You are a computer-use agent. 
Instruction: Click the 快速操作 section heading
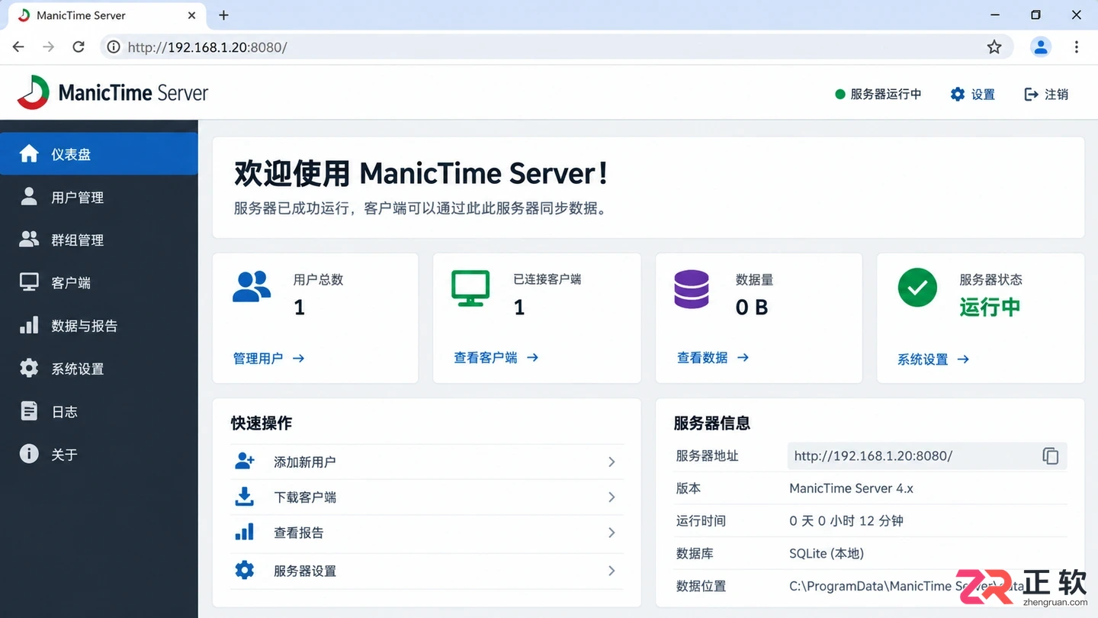click(262, 423)
